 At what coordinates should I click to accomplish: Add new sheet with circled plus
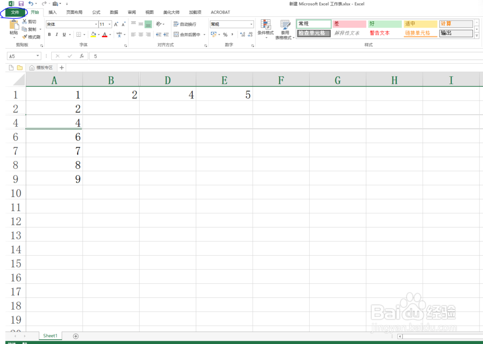(76, 336)
